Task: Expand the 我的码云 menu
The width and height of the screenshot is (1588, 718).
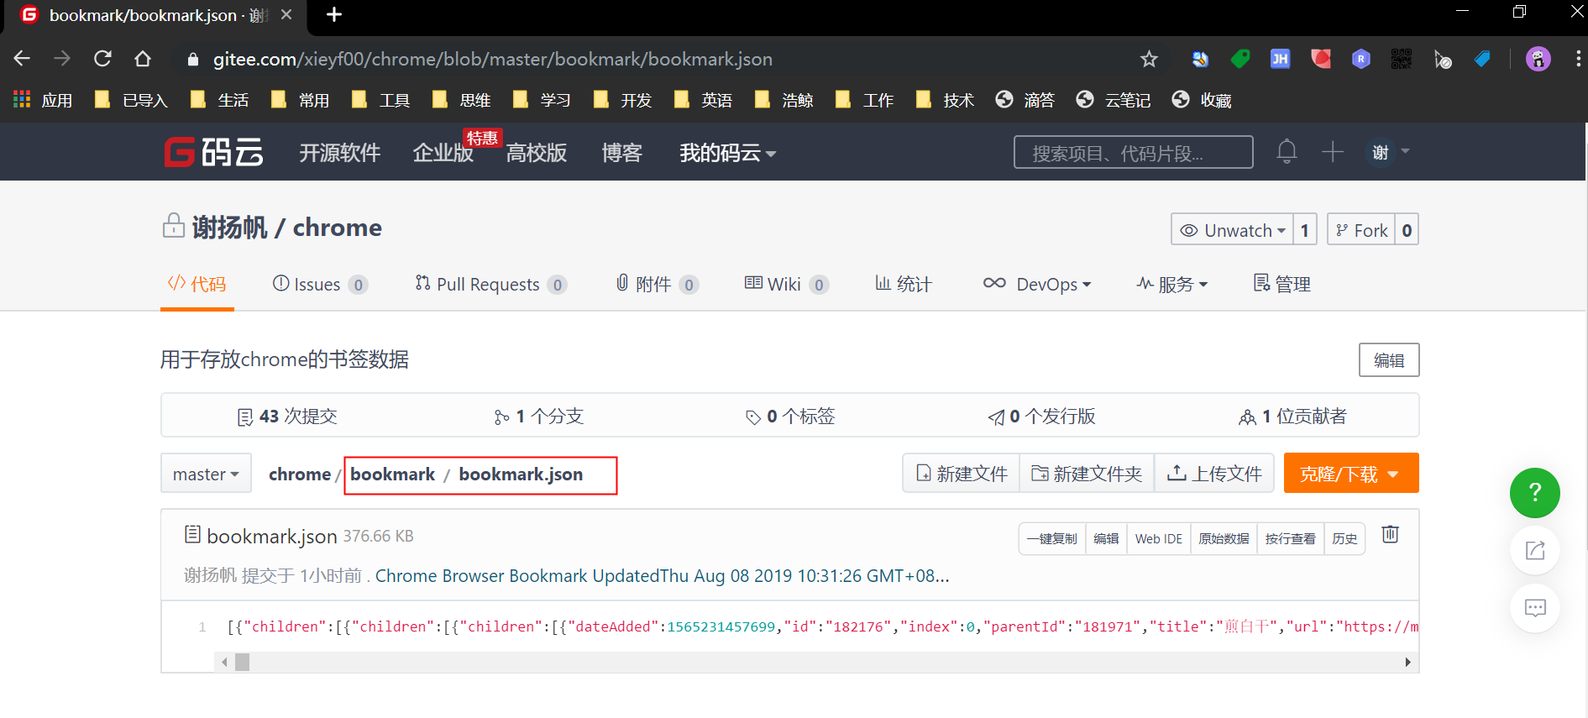Action: pyautogui.click(x=727, y=153)
